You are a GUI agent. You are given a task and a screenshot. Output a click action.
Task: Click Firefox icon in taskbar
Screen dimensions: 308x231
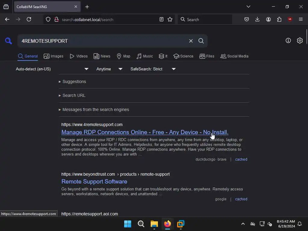[x=167, y=224]
